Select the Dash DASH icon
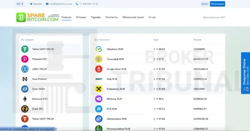Viewport: 250px width, 131px height. (x=25, y=89)
